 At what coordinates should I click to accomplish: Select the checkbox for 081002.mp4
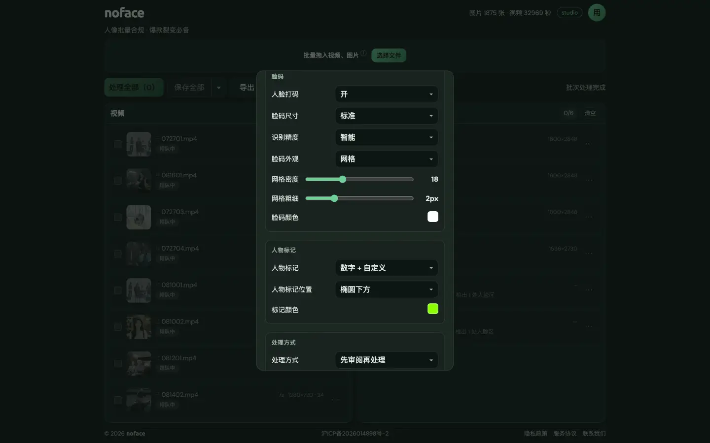pos(118,327)
